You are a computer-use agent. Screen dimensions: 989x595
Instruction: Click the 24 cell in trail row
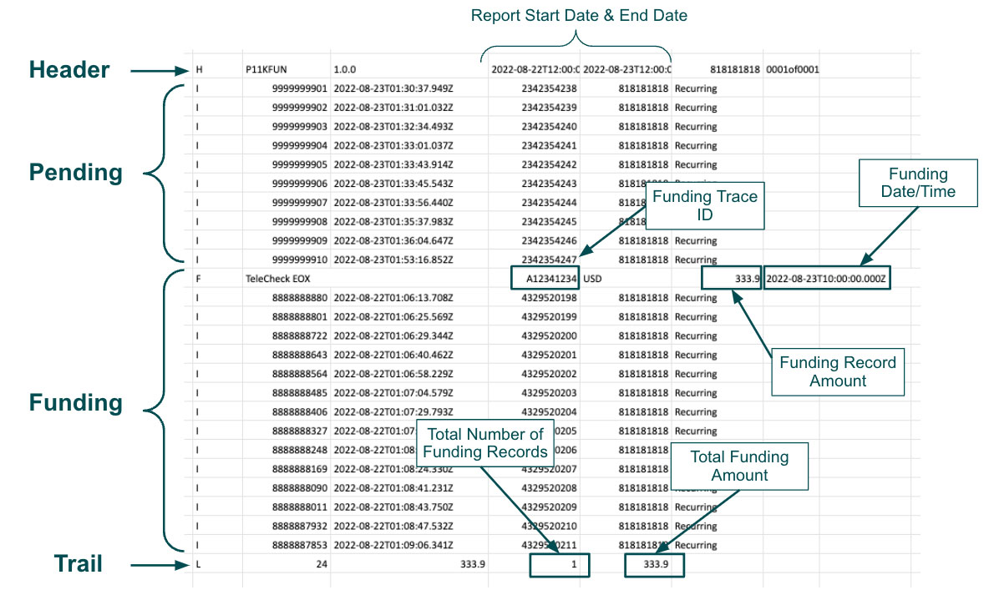tap(322, 564)
